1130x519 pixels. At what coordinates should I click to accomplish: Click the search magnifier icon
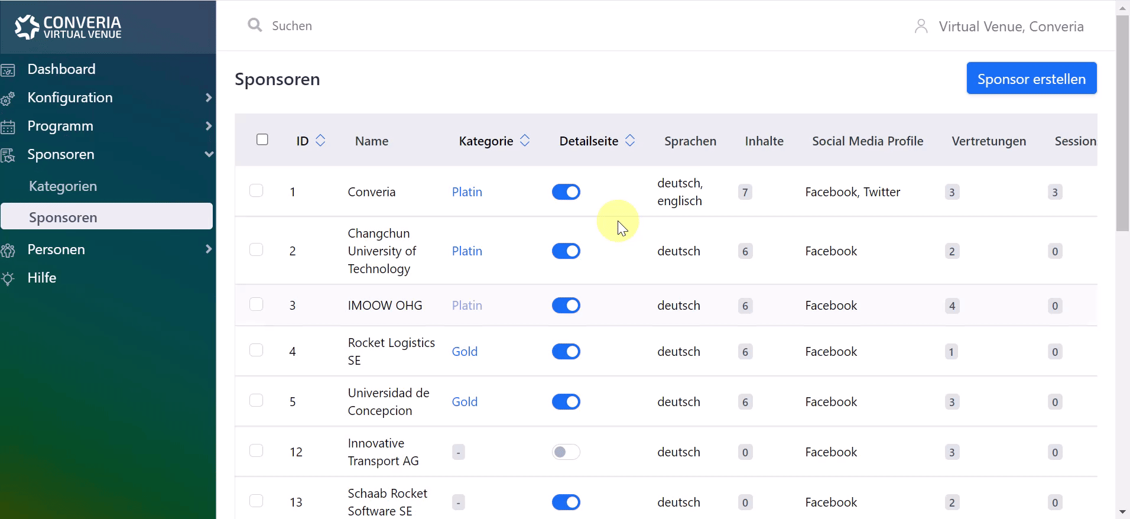255,25
